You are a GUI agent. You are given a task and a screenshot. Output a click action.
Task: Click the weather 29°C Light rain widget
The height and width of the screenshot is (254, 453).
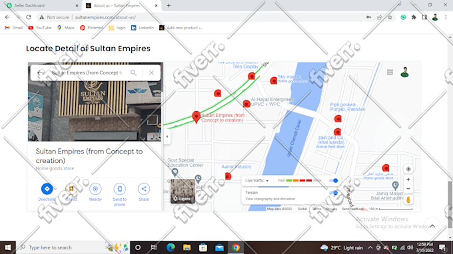(x=342, y=247)
